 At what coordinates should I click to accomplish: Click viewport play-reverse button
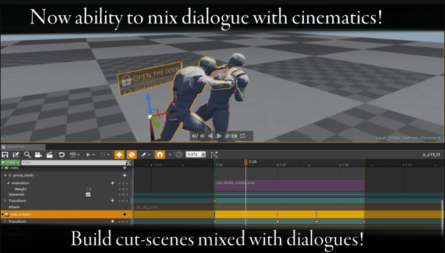pos(211,136)
